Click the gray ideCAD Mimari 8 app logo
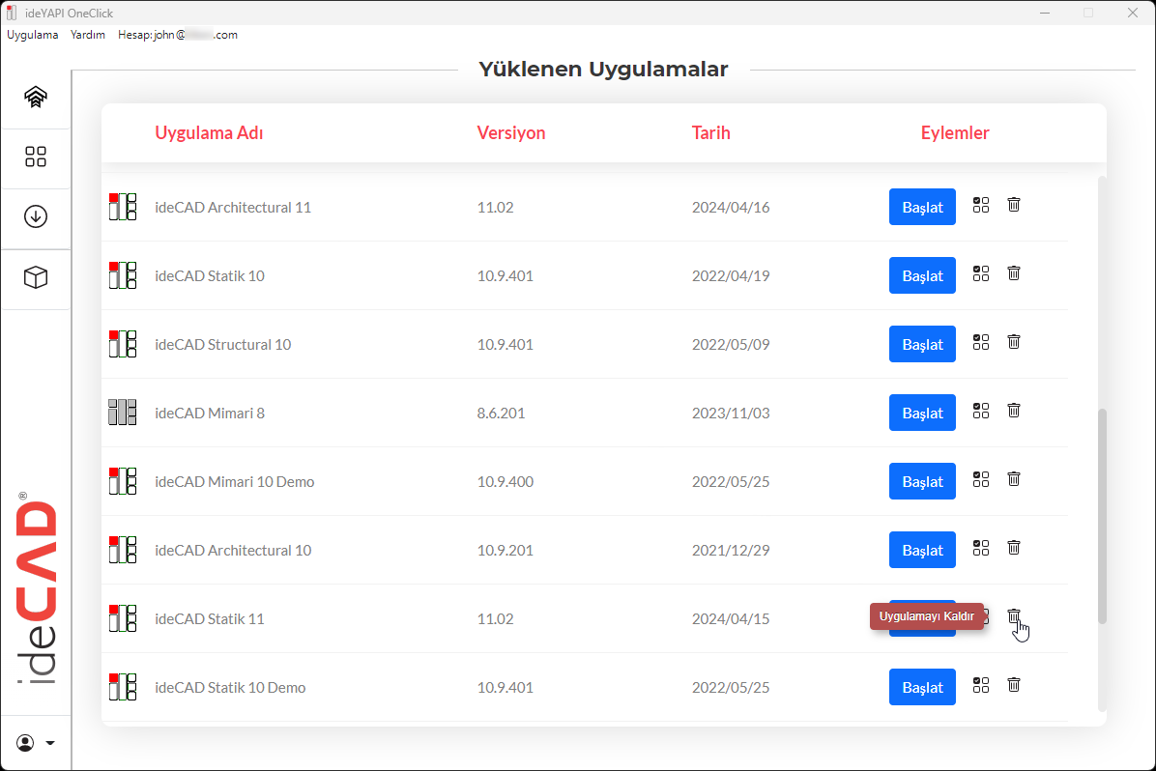 [123, 413]
